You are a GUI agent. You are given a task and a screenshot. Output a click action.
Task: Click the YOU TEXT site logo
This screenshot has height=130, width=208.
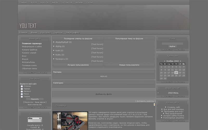tap(28, 26)
